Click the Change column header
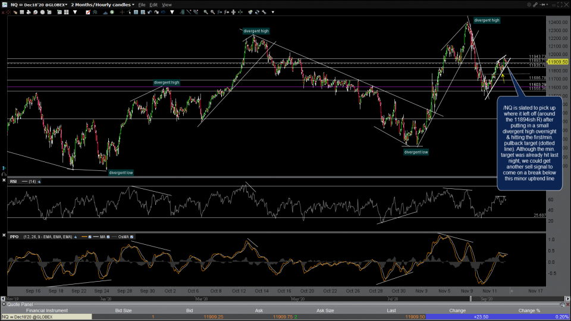571x321 pixels. (x=457, y=310)
